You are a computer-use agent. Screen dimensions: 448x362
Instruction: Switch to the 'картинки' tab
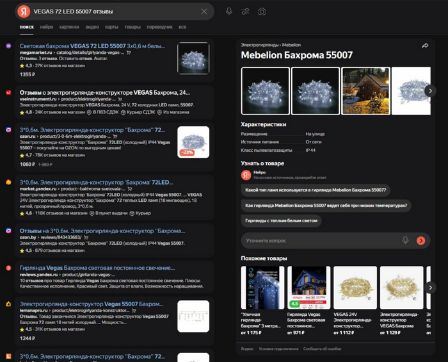[69, 28]
